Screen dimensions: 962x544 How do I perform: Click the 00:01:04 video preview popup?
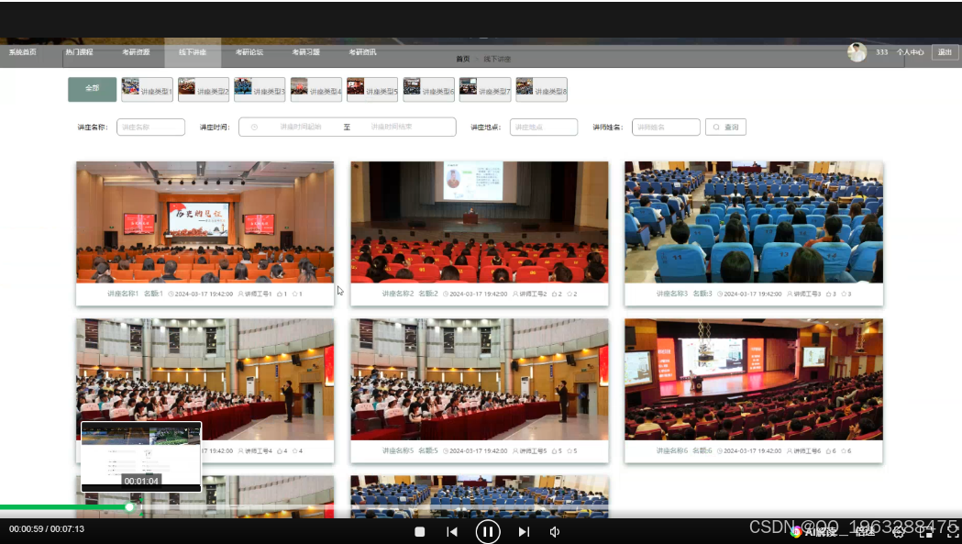[141, 456]
